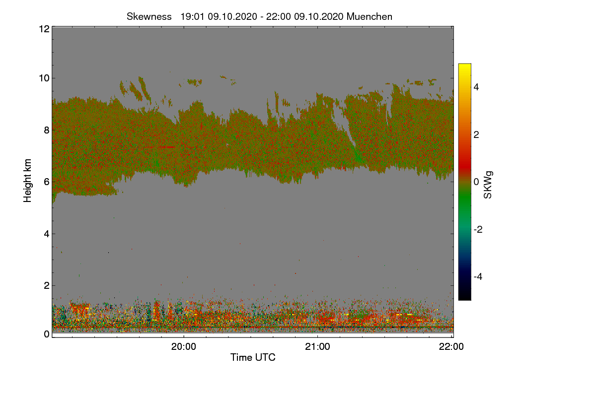Viewport: 596px width, 397px height.
Task: Click the colorbar label 2
Action: coord(477,134)
